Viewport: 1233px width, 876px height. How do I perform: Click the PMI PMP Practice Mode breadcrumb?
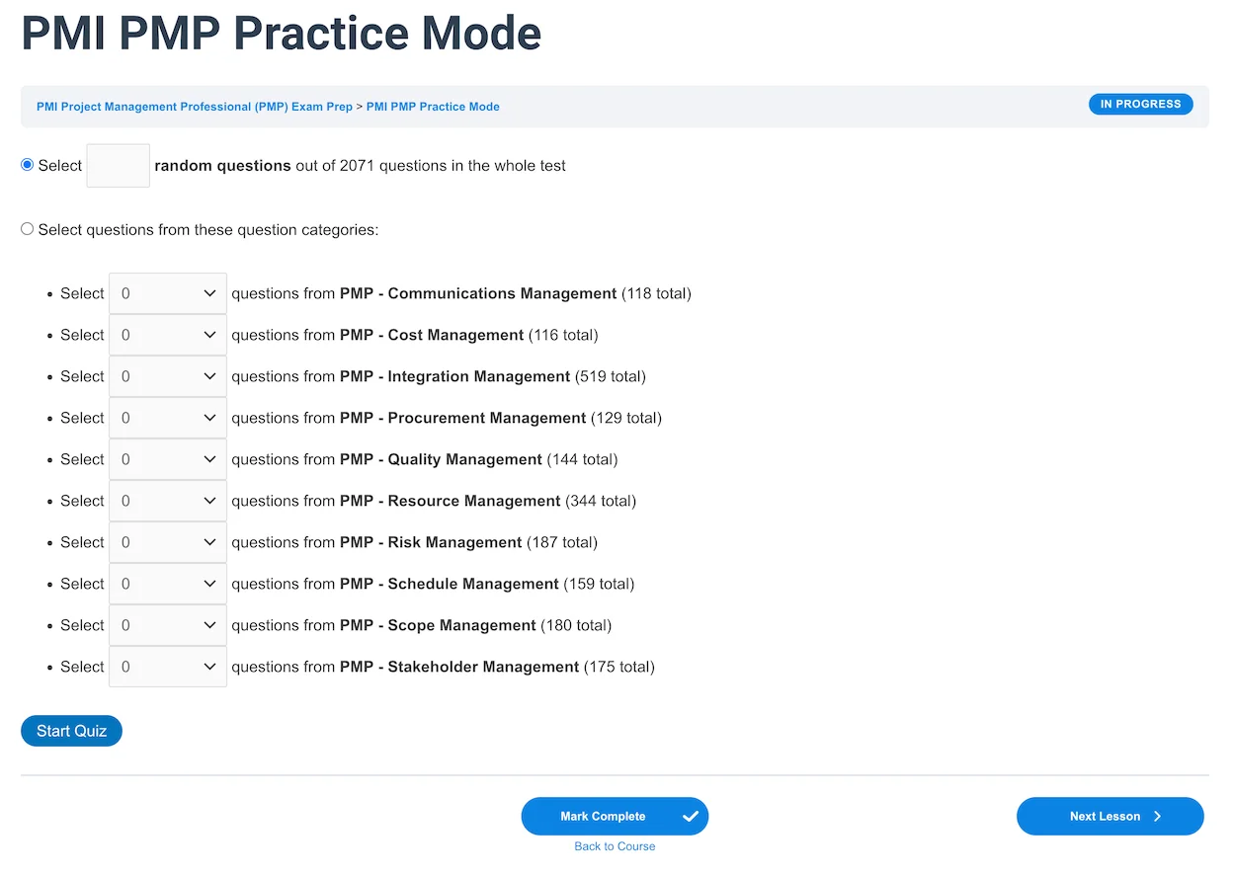433,107
